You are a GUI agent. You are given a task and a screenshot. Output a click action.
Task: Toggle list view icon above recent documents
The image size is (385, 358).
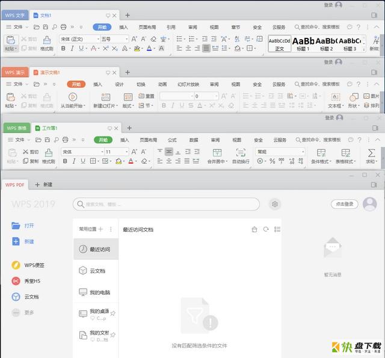coord(277,229)
